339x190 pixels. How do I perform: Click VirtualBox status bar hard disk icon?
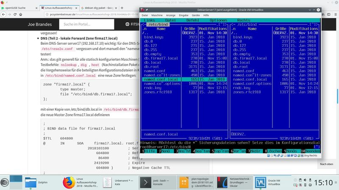269,155
